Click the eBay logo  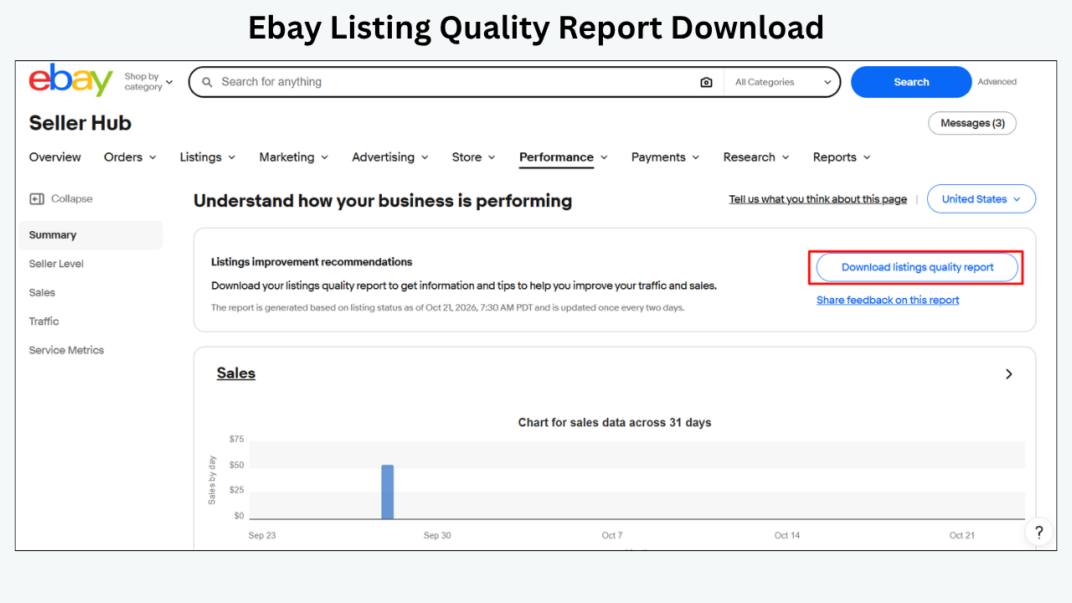71,80
